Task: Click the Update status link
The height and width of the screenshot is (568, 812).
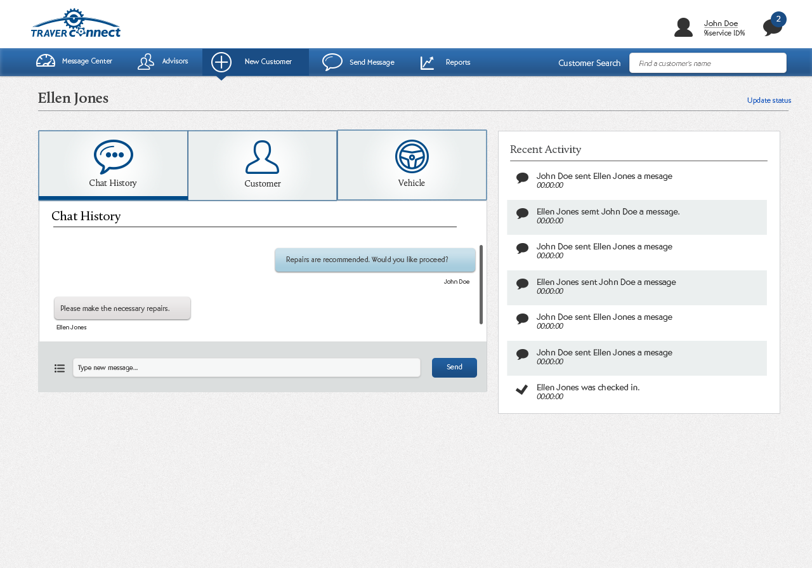Action: pyautogui.click(x=769, y=100)
